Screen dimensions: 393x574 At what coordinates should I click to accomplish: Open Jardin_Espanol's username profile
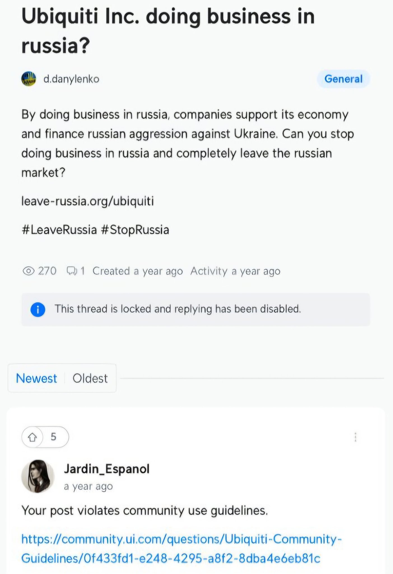[107, 468]
